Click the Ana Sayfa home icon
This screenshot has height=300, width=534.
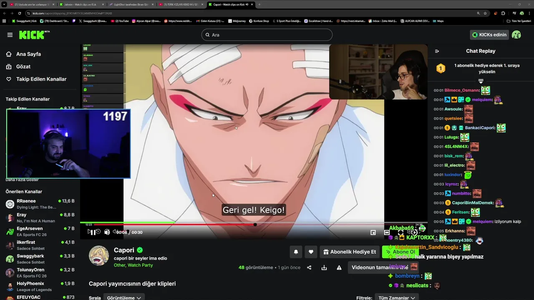[x=9, y=54]
